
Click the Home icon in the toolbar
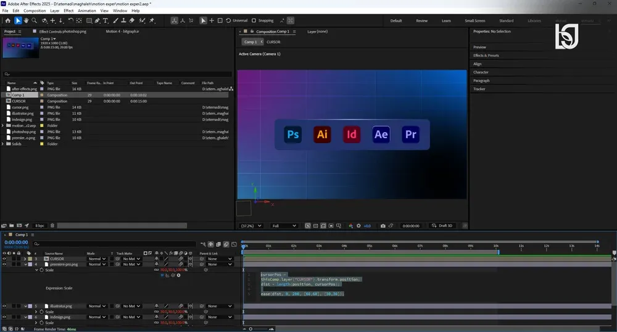point(7,20)
